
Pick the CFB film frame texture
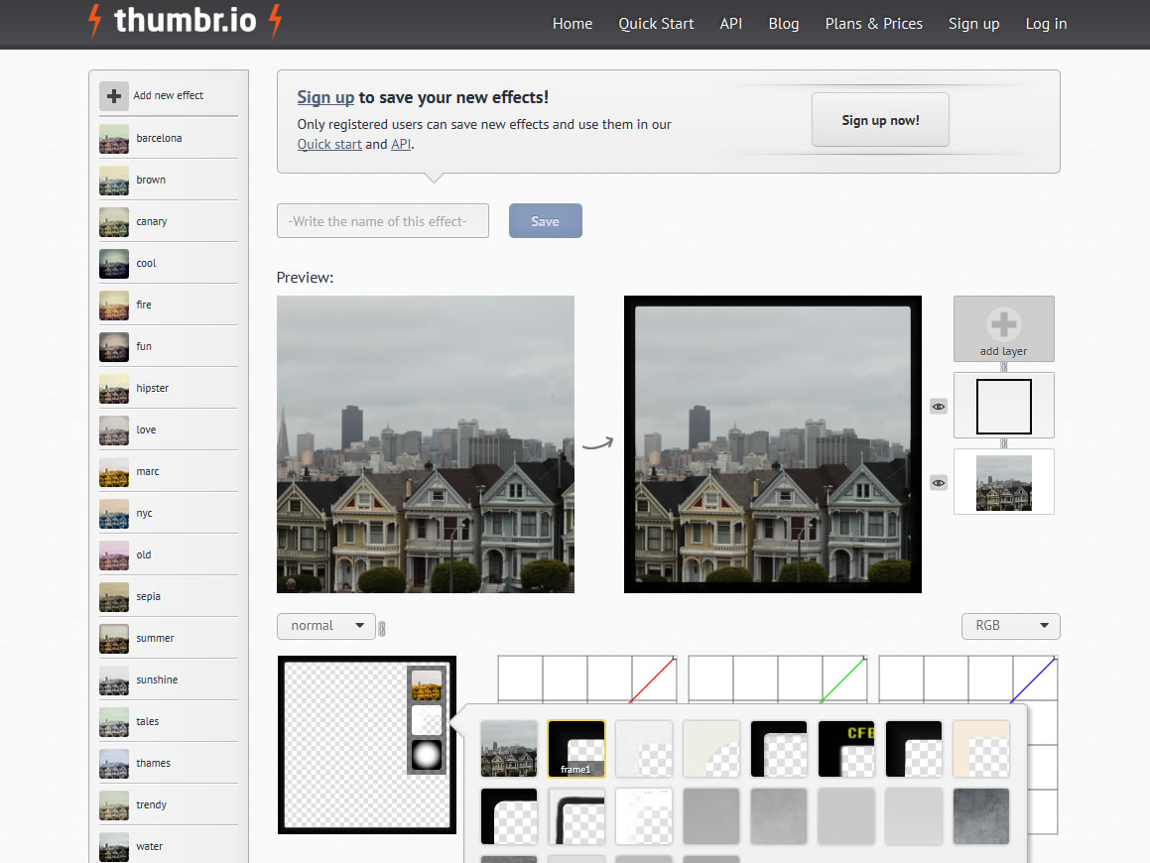(x=846, y=749)
